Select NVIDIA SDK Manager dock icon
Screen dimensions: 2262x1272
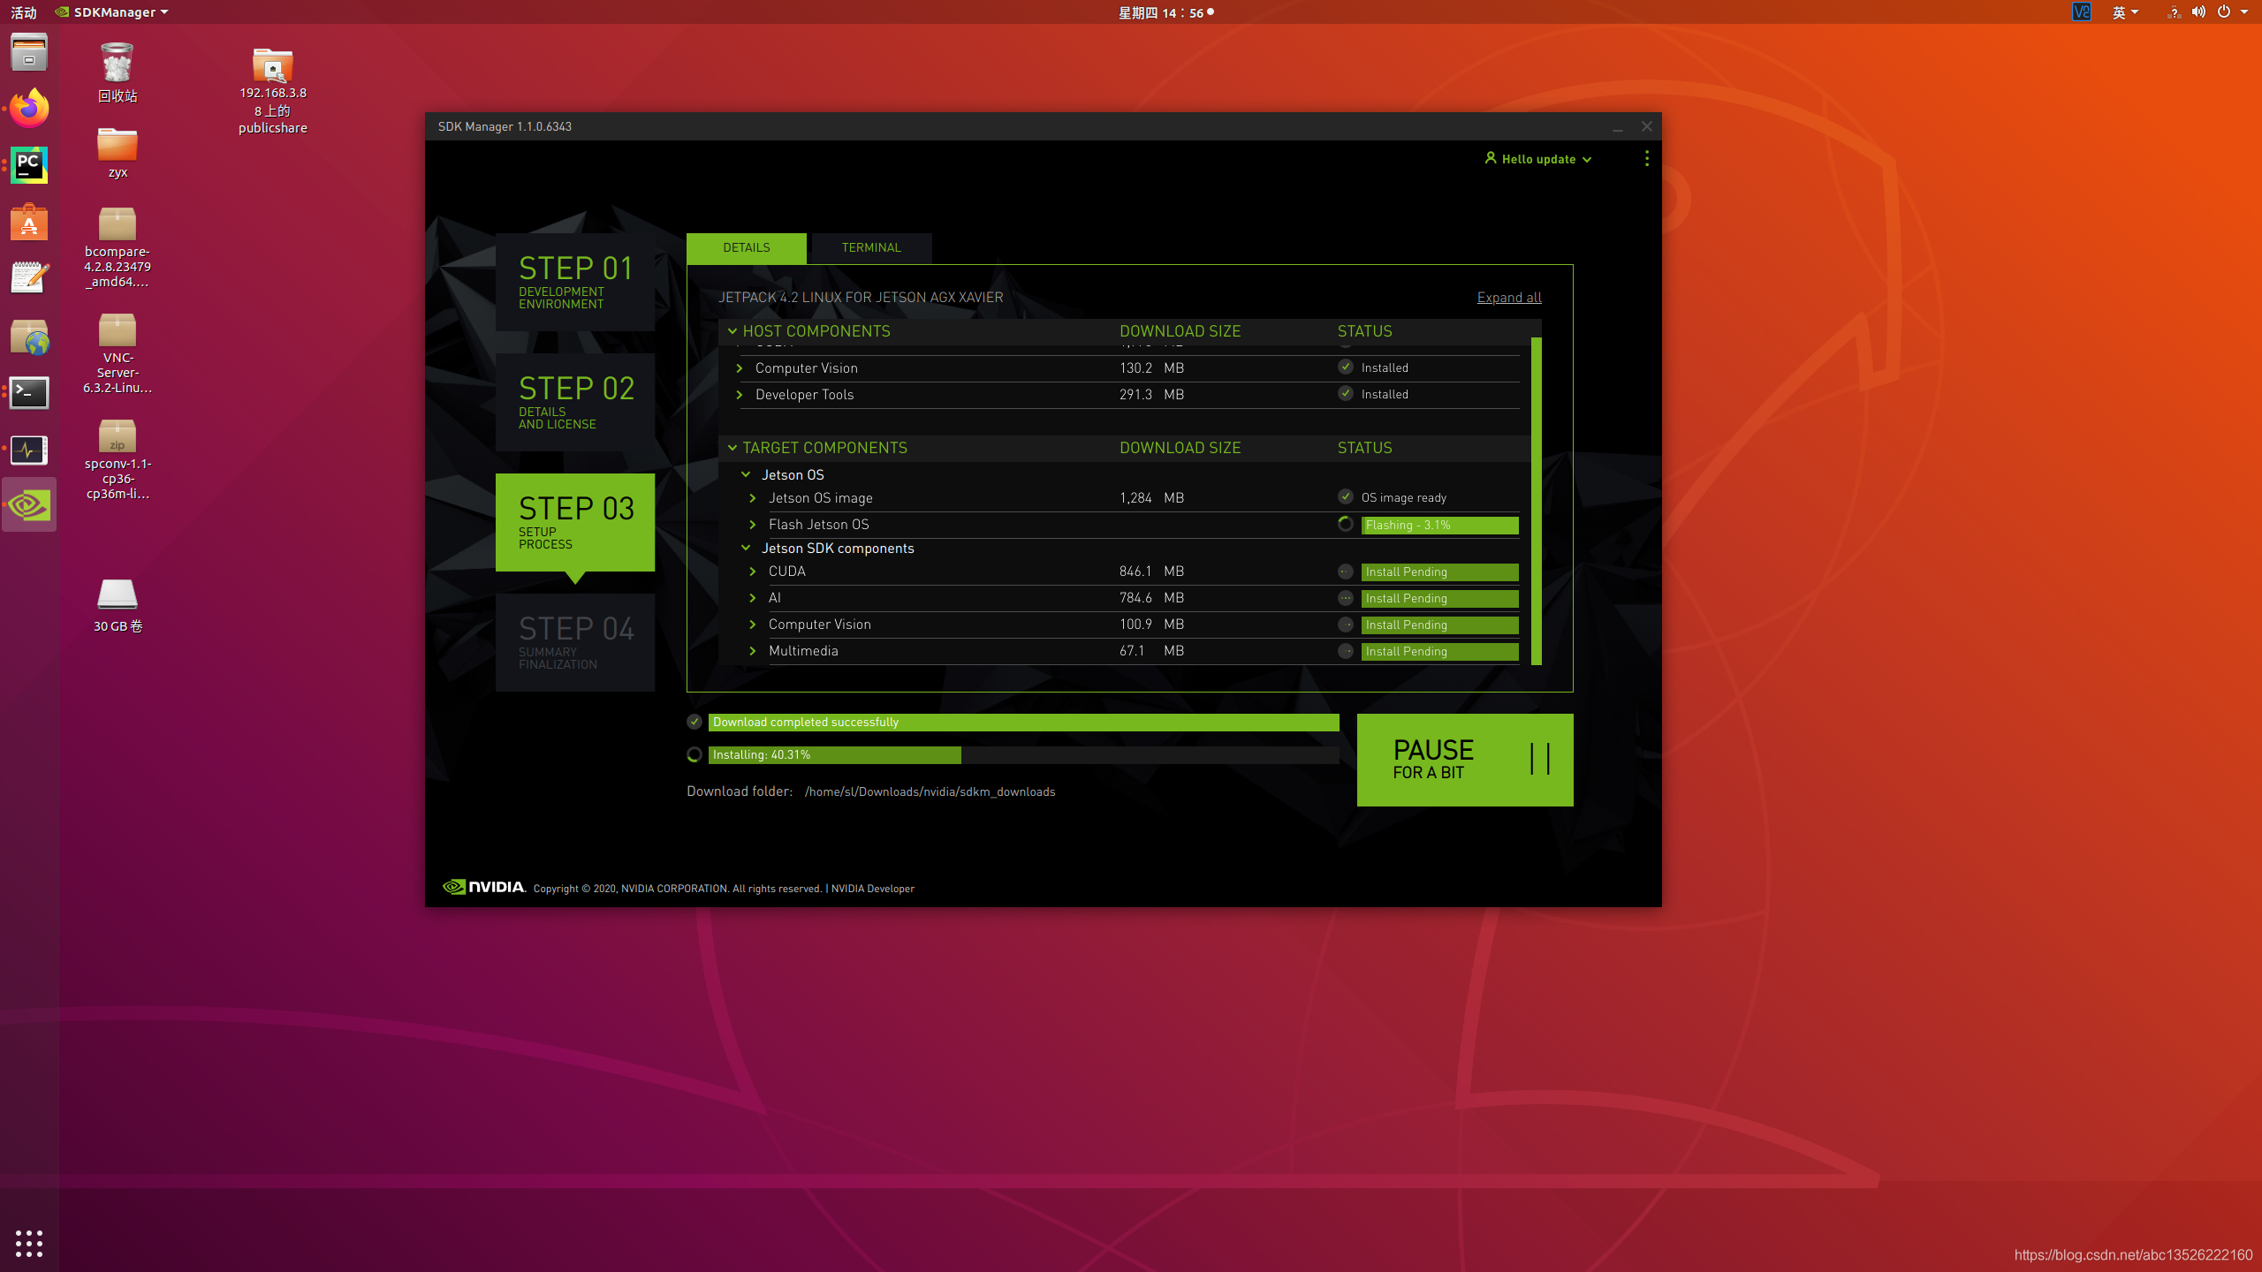pos(29,505)
